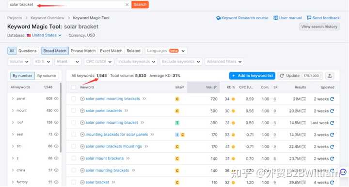Refresh the 4 weeks updated row
The image size is (349, 187).
pyautogui.click(x=332, y=182)
